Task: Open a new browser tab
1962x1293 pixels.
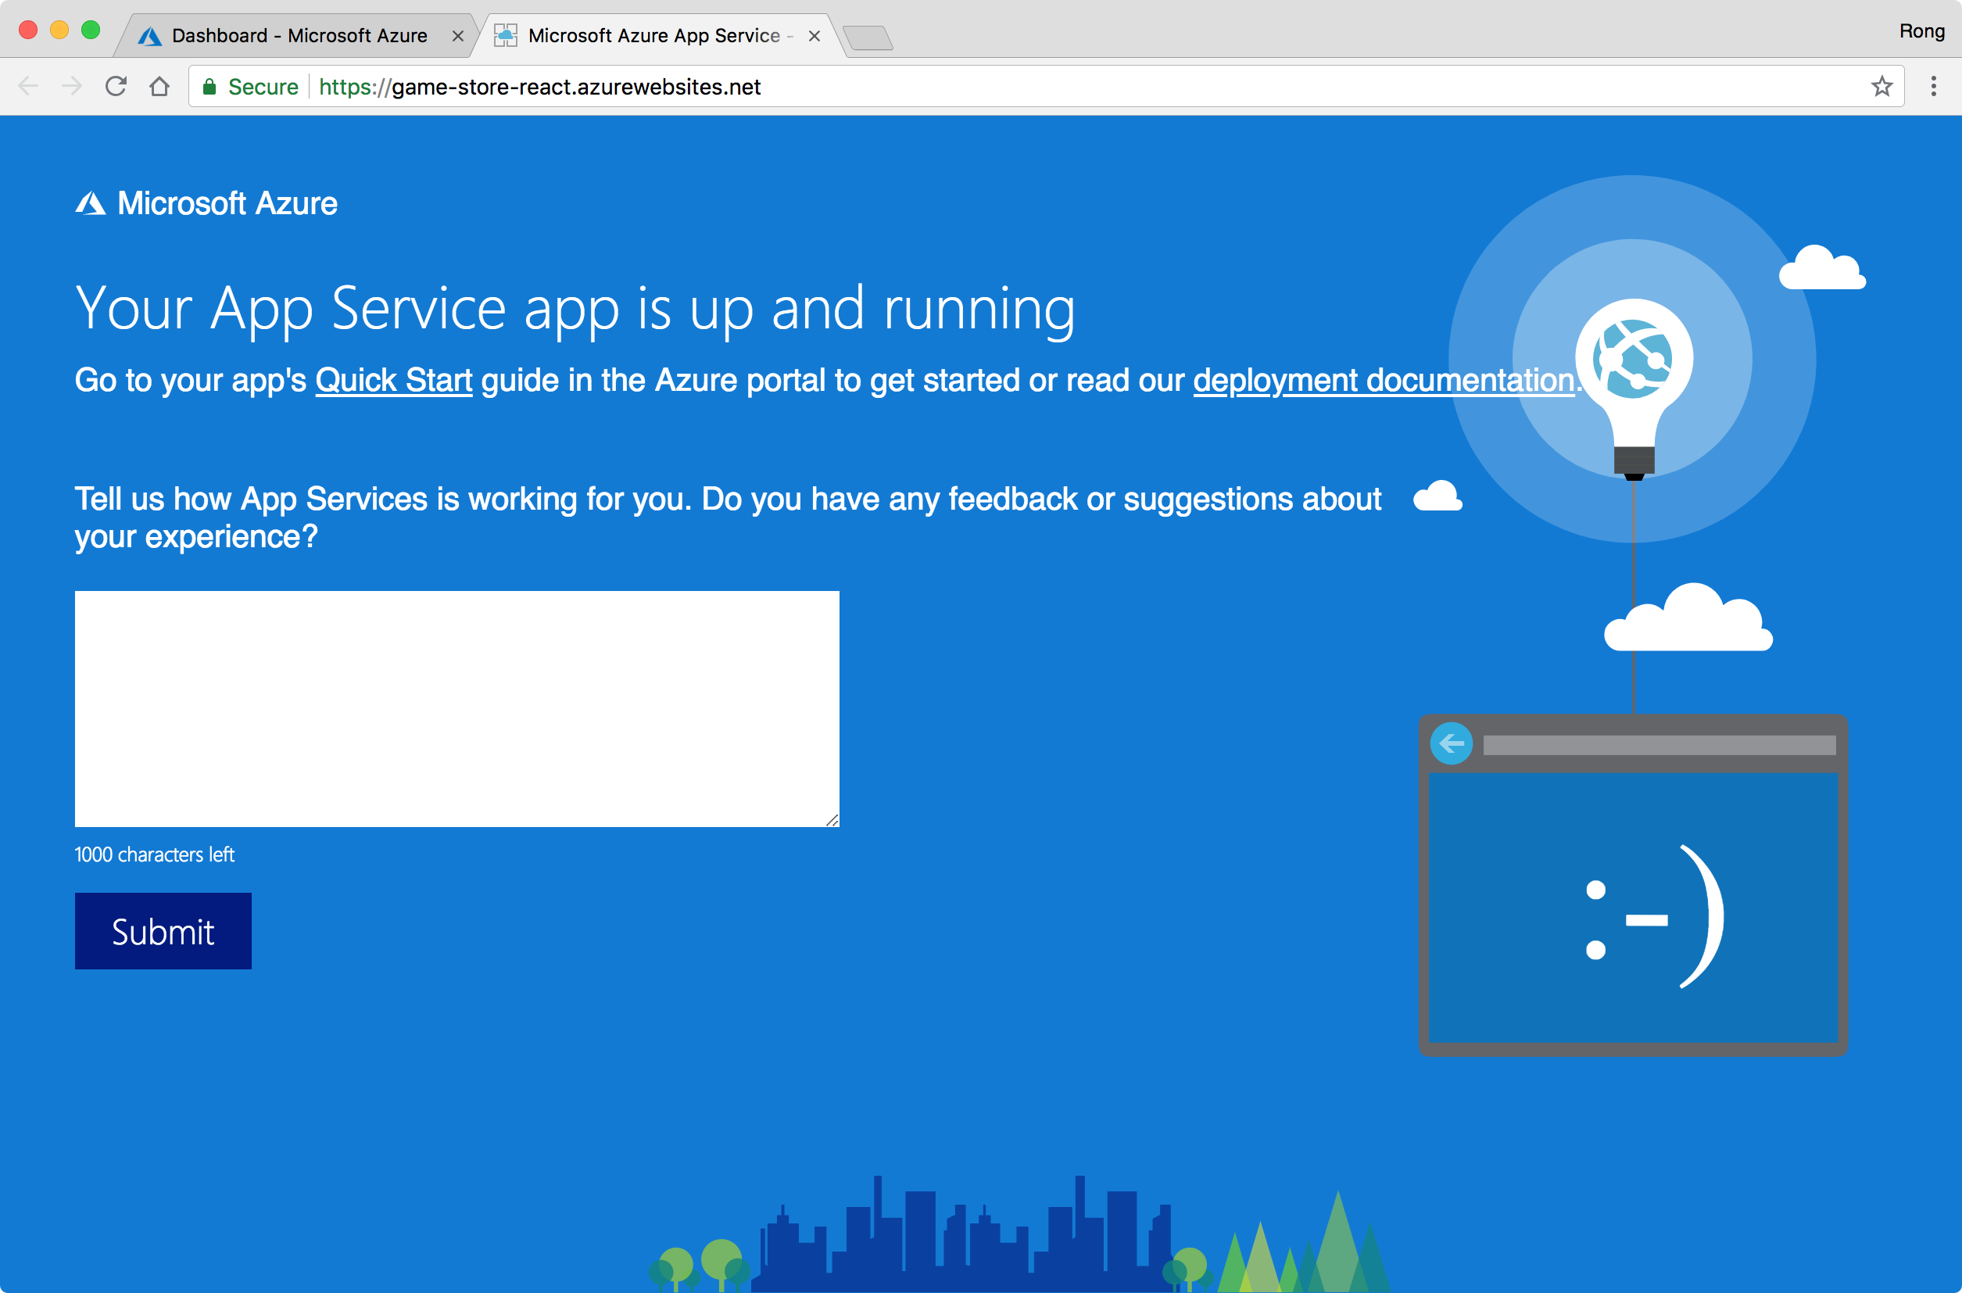Action: pos(867,38)
